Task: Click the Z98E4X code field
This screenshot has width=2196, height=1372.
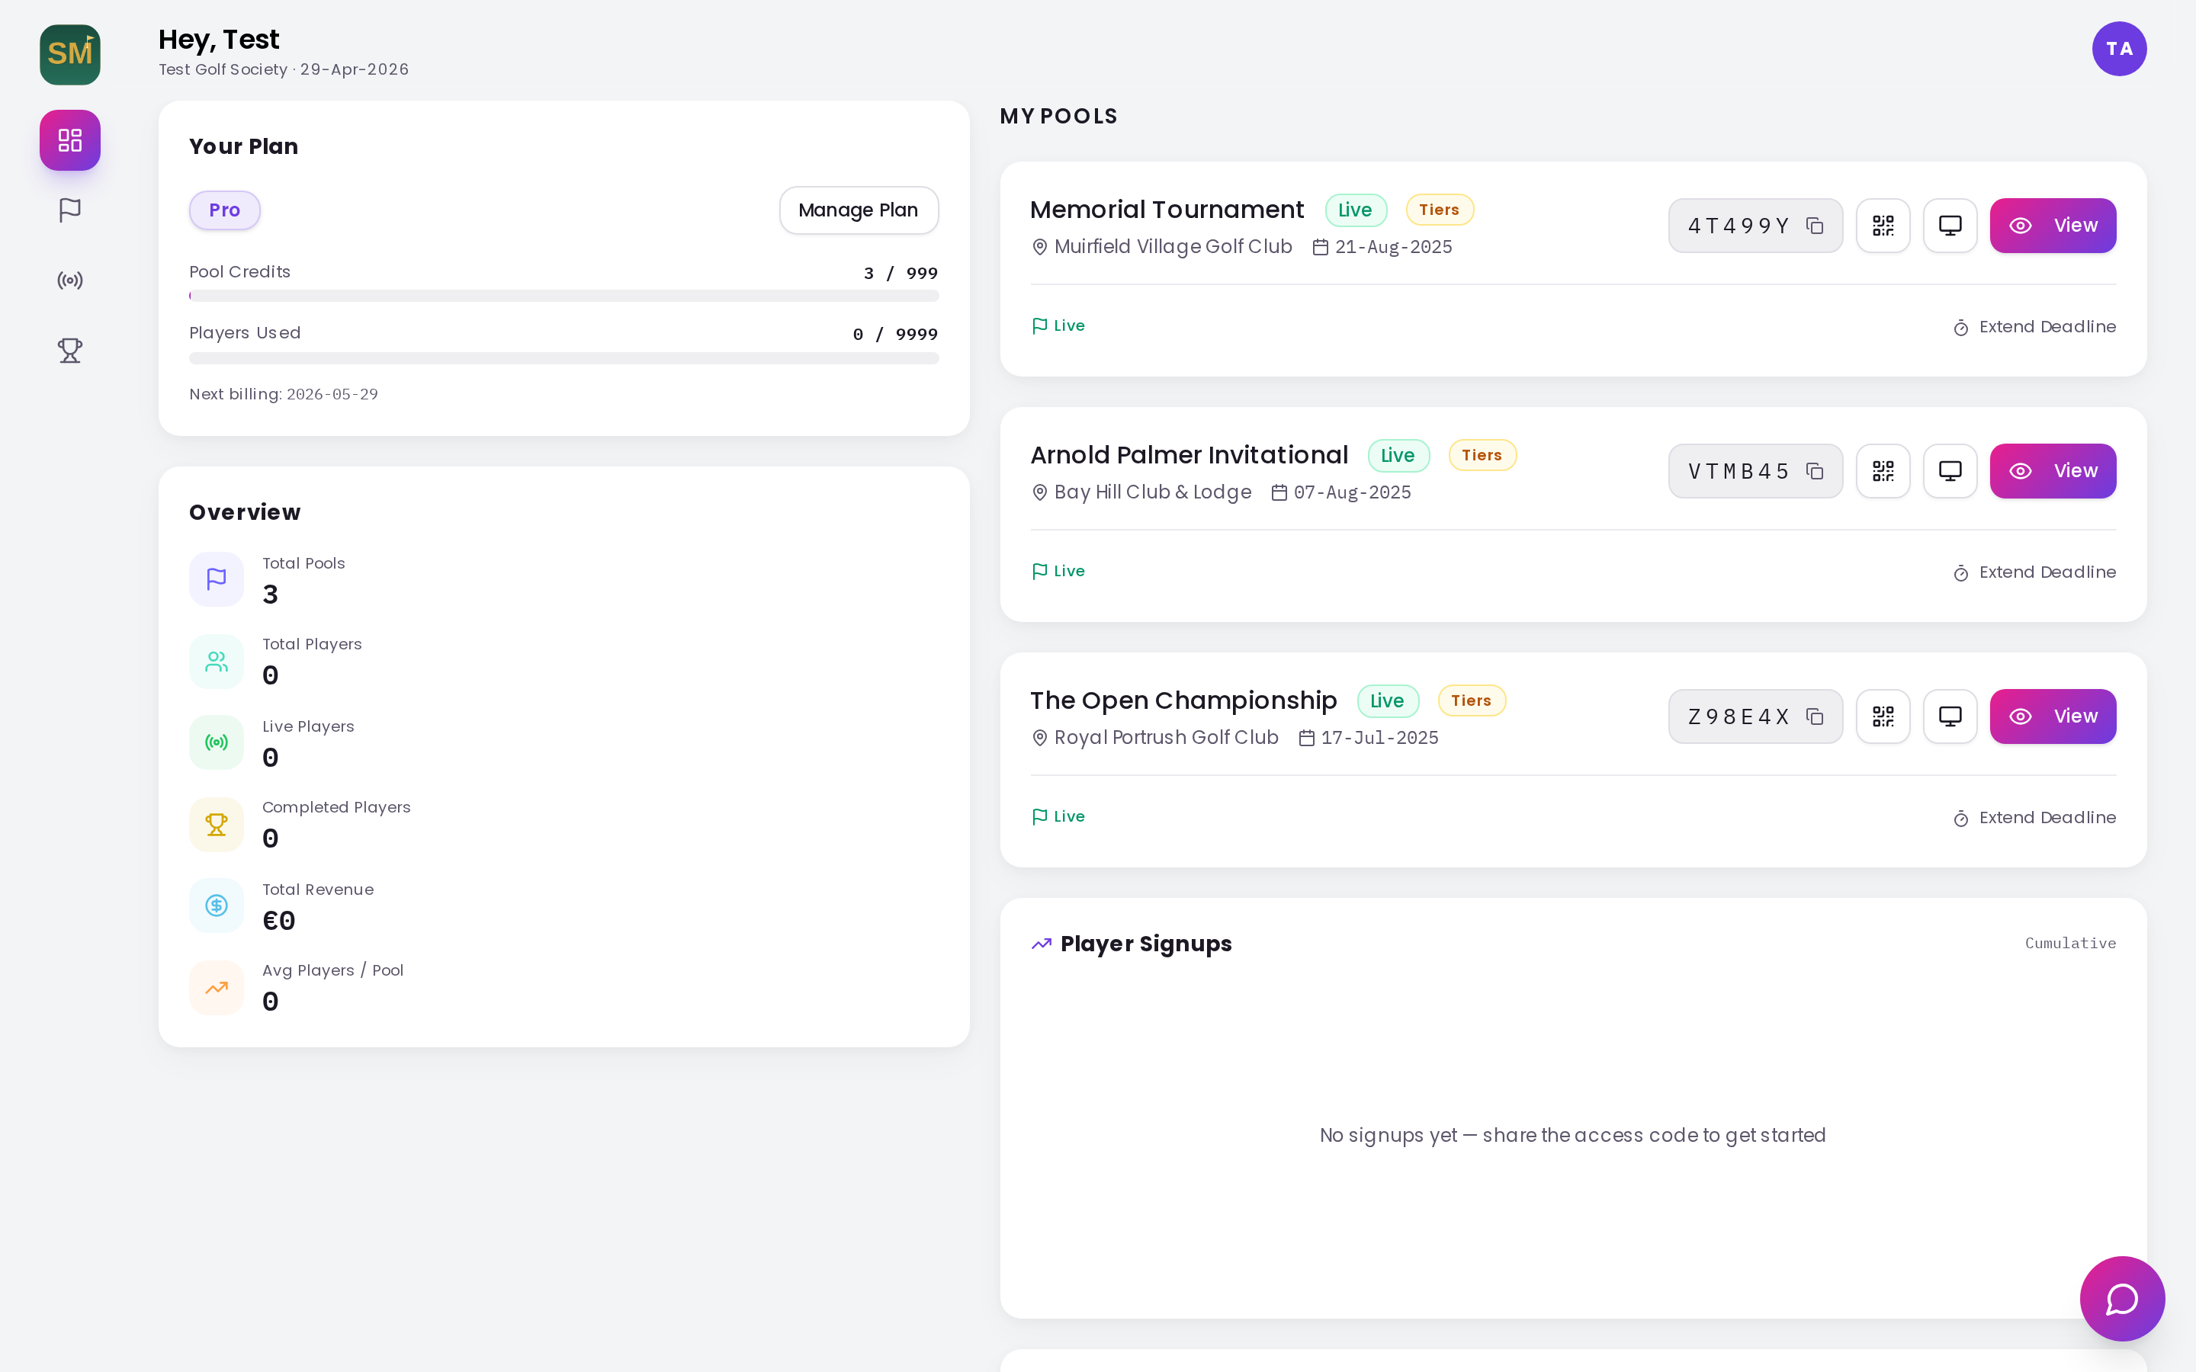Action: click(x=1755, y=716)
